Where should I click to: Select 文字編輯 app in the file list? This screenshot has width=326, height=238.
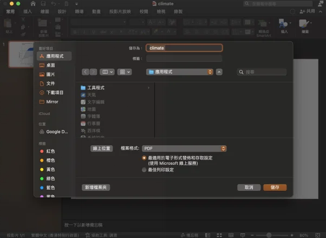click(x=93, y=102)
